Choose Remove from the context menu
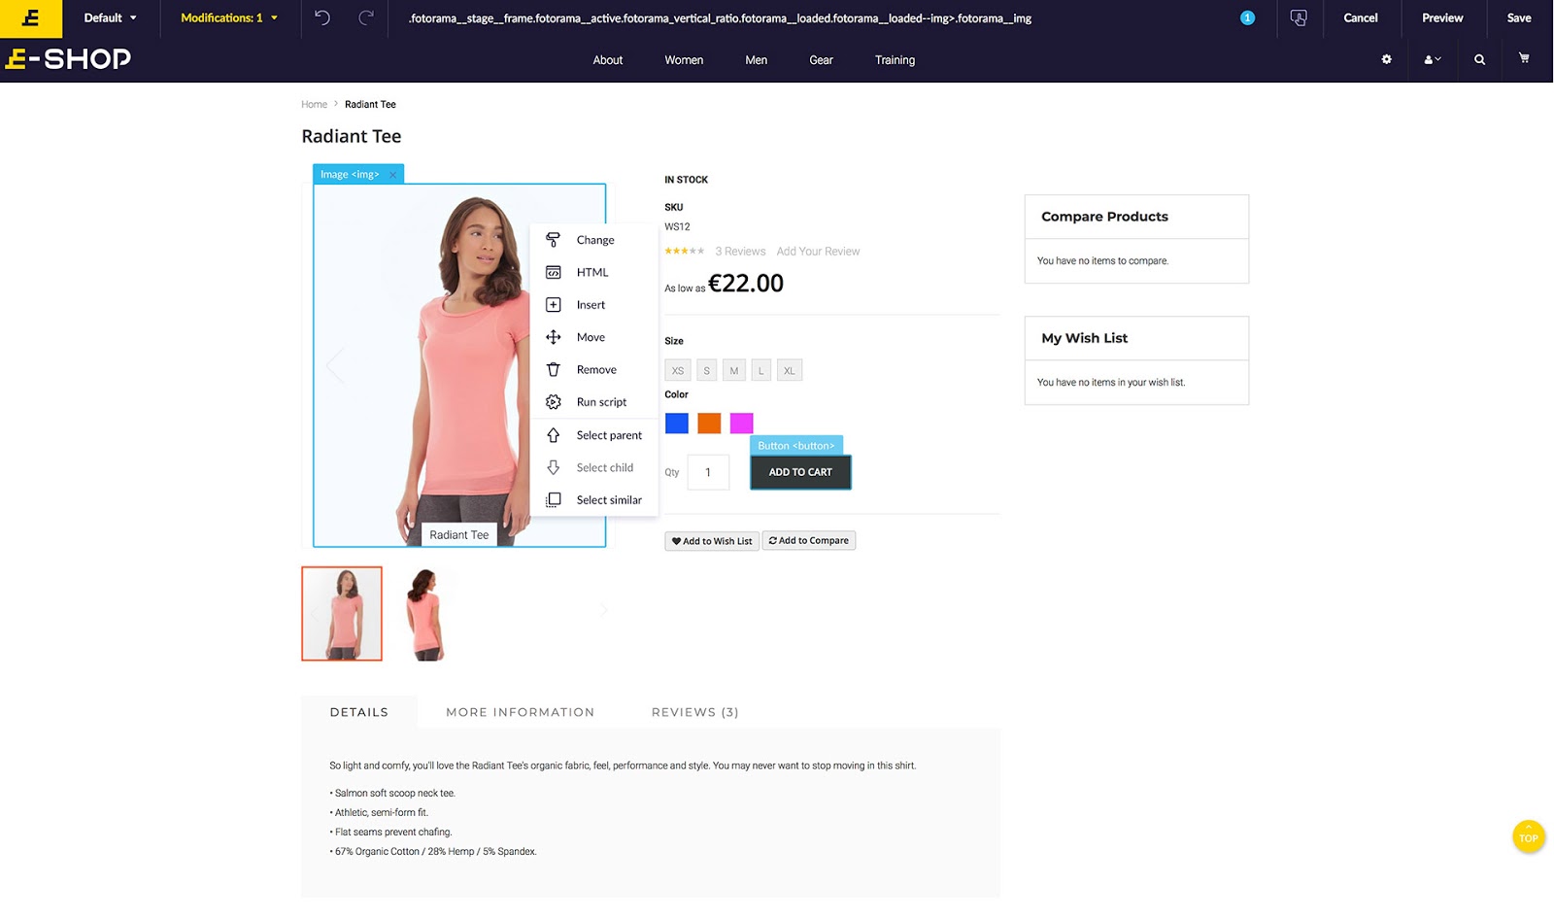This screenshot has width=1554, height=918. tap(596, 370)
